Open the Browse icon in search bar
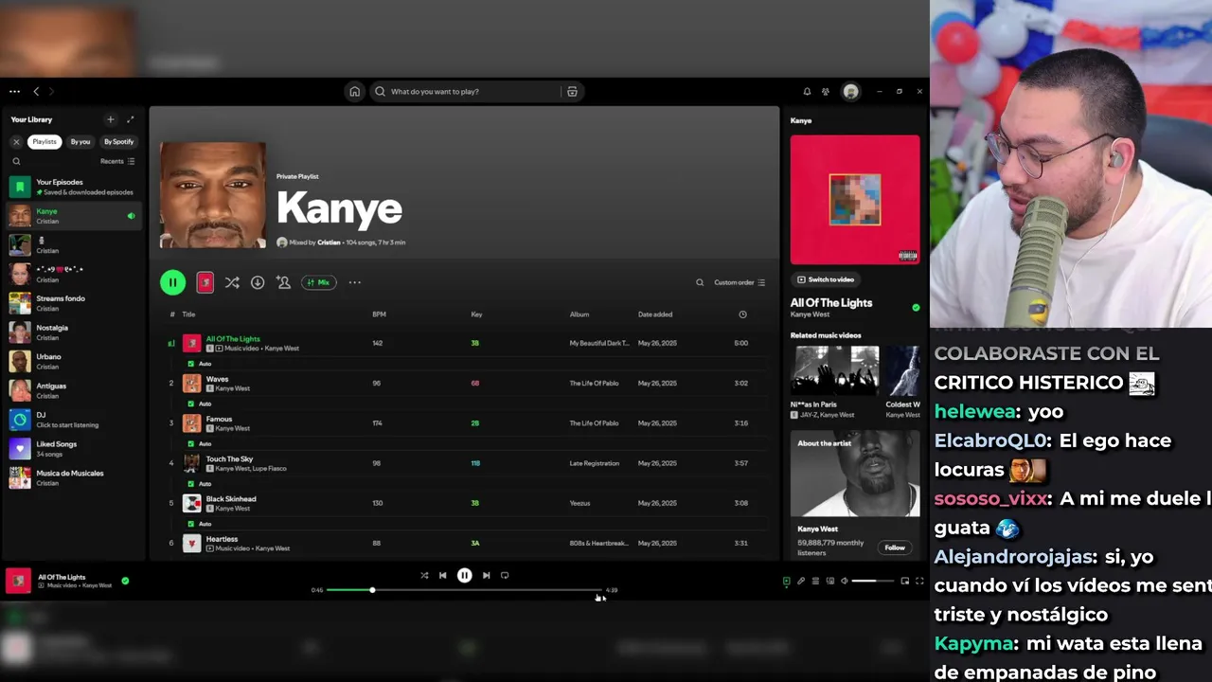This screenshot has height=682, width=1212. [572, 92]
